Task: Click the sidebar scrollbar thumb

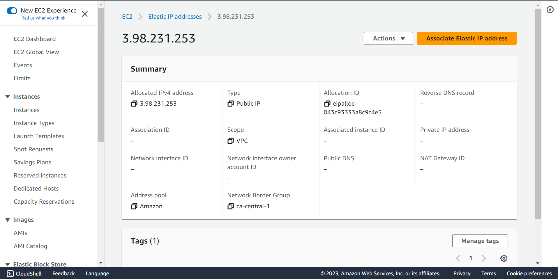Action: point(101,75)
